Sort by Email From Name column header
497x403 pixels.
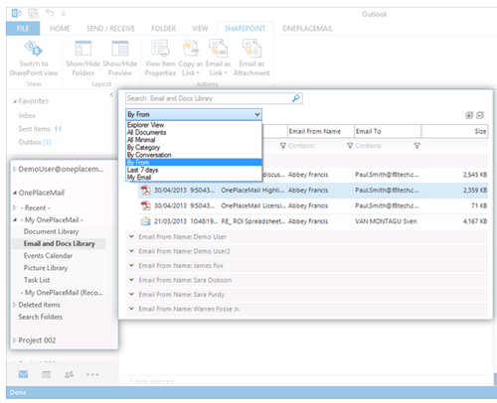(x=321, y=131)
